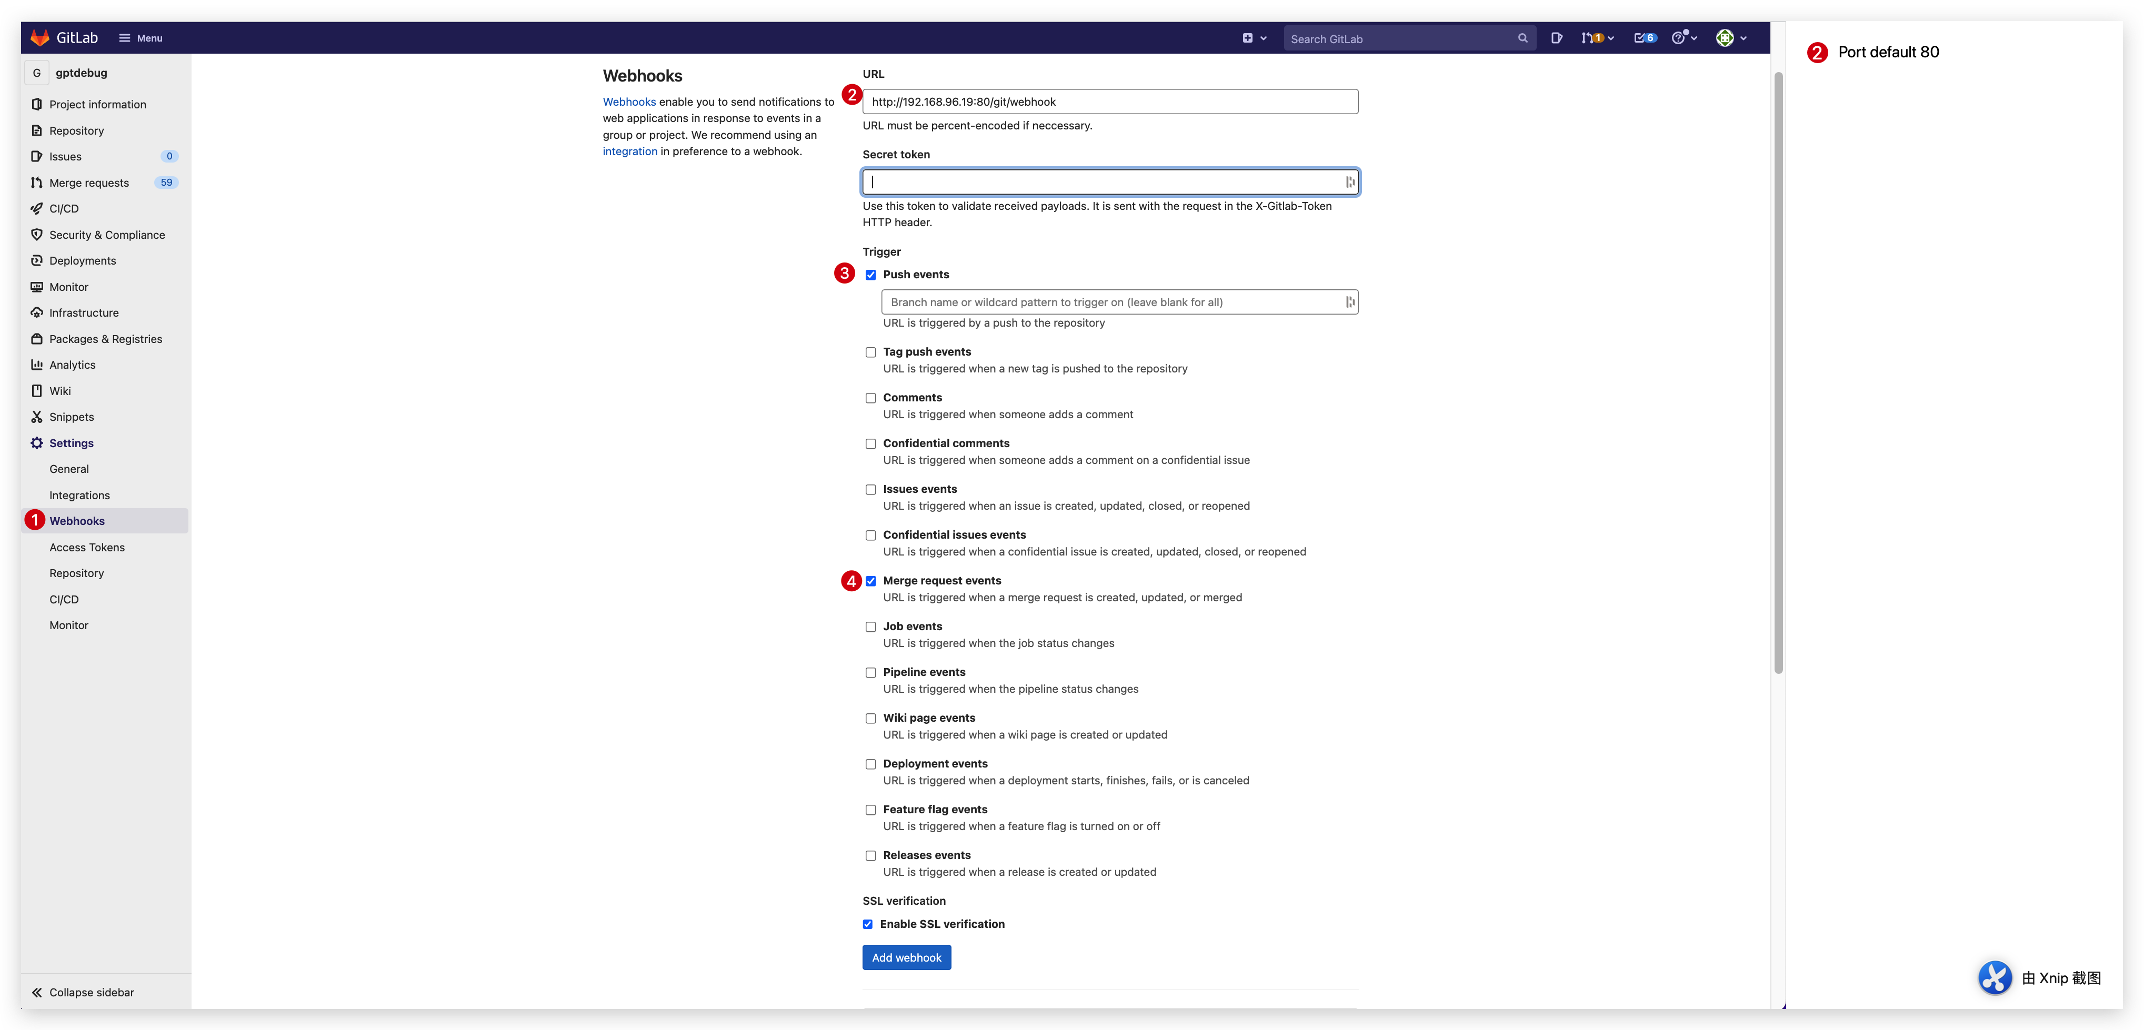Open Packages & Registries sidebar item
This screenshot has width=2144, height=1030.
[105, 339]
